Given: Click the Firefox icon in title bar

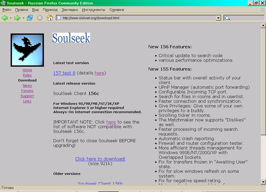Looking at the screenshot, I should [x=3, y=3].
